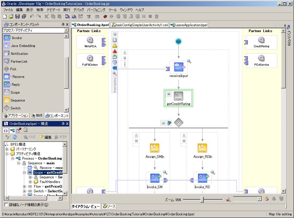Open the デバッグ menu
The height and width of the screenshot is (218, 294).
[x=79, y=10]
